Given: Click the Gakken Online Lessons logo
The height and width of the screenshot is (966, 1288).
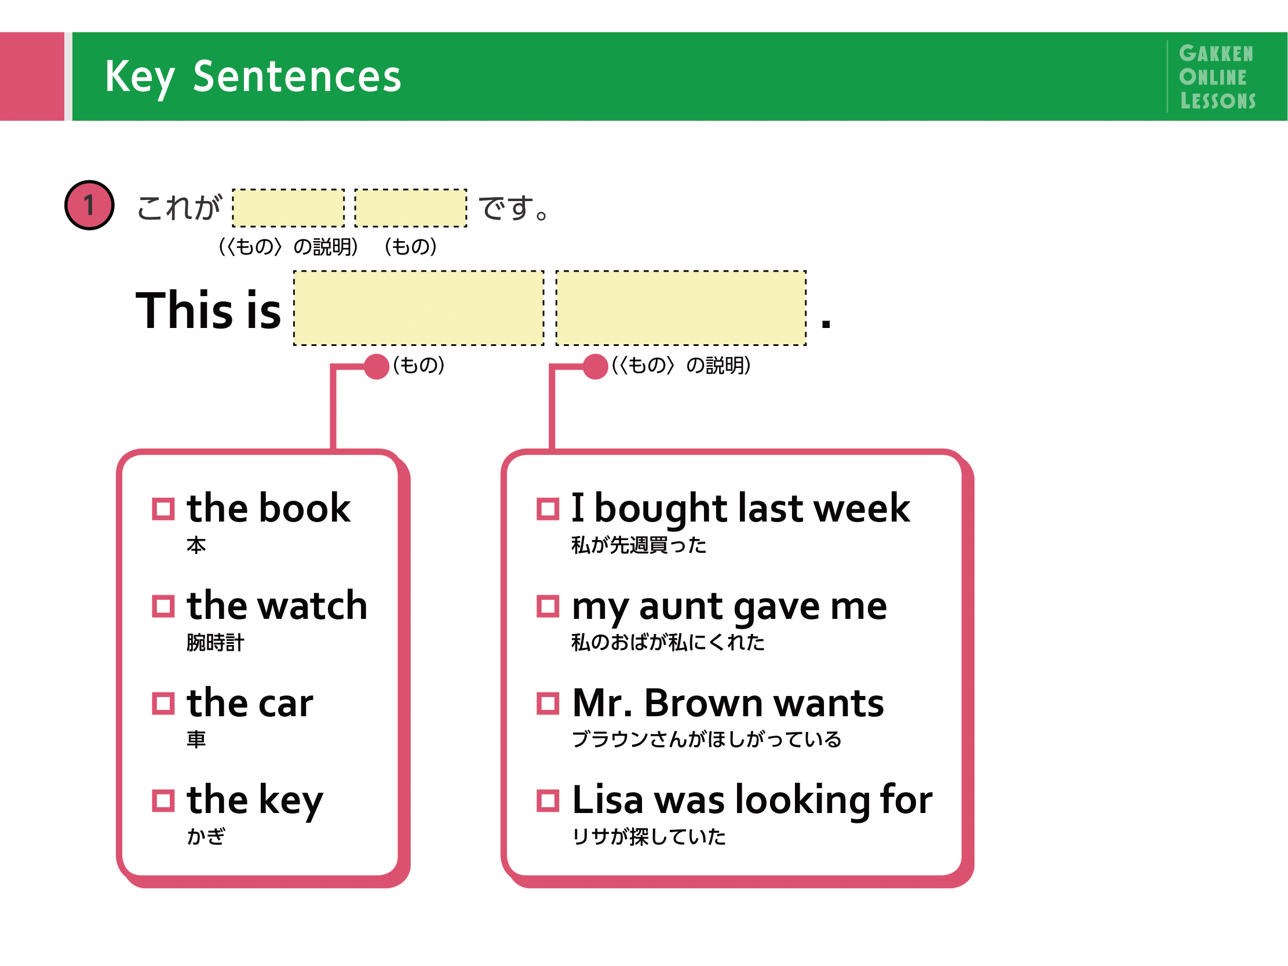Looking at the screenshot, I should (x=1217, y=77).
